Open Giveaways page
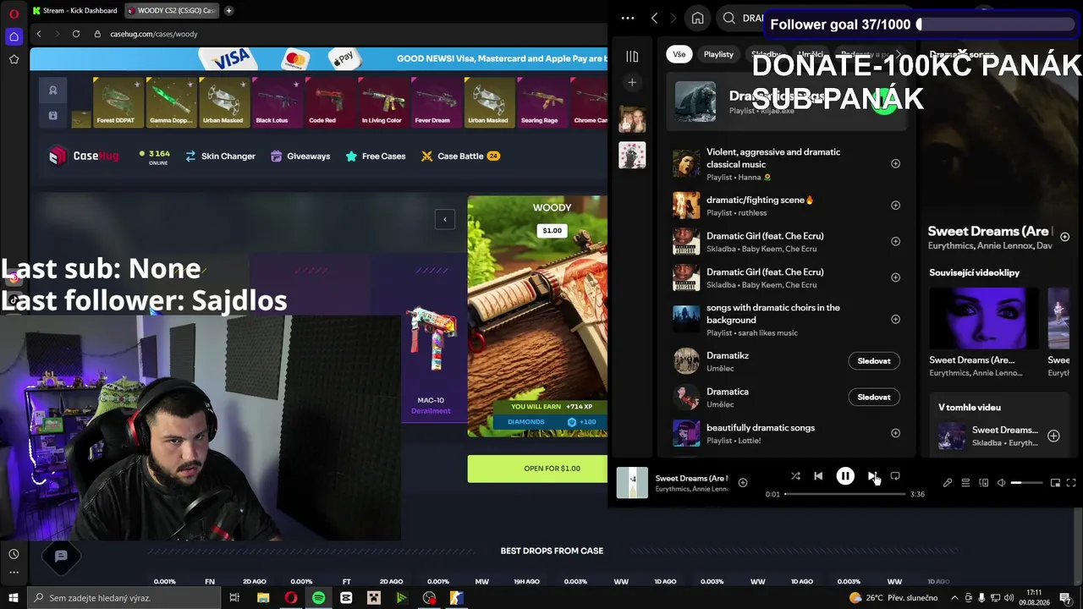The height and width of the screenshot is (609, 1083). click(300, 156)
